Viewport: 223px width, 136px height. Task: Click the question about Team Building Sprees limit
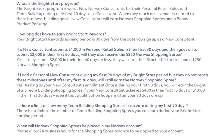tap(102, 106)
